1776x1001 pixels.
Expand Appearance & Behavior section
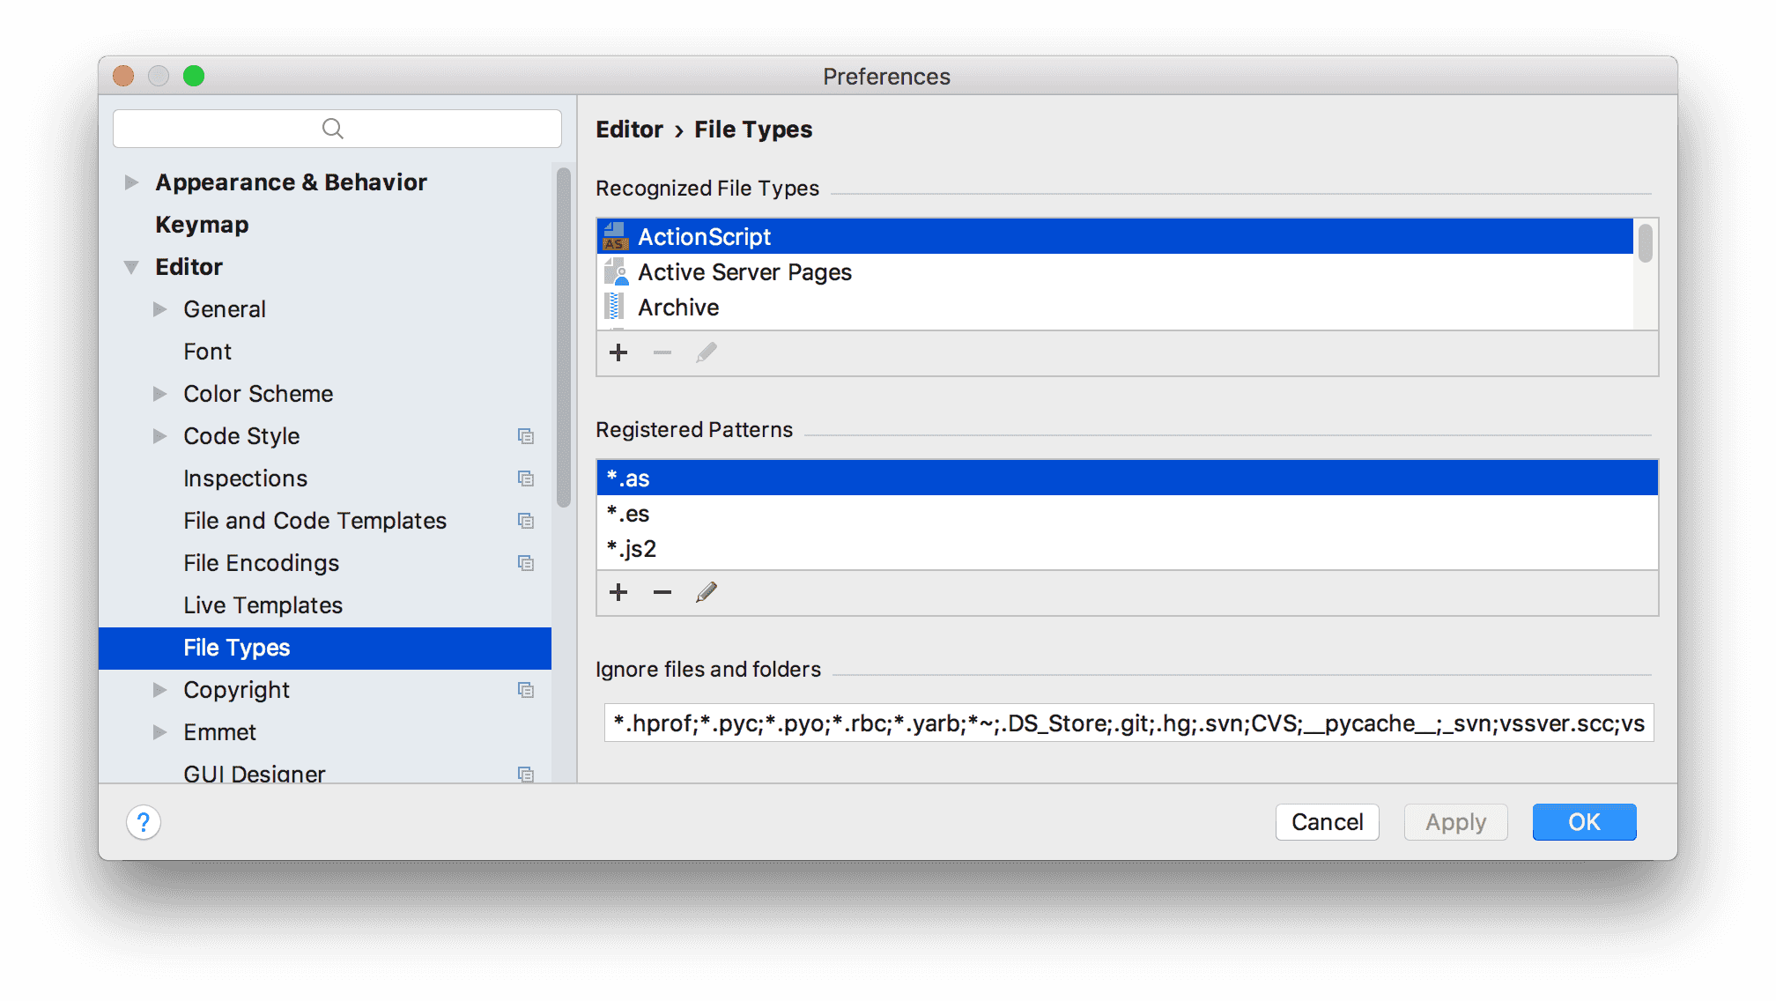pyautogui.click(x=131, y=182)
